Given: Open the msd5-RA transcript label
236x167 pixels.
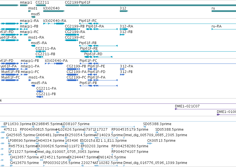Looking at the screenshot, I should point(39,43).
